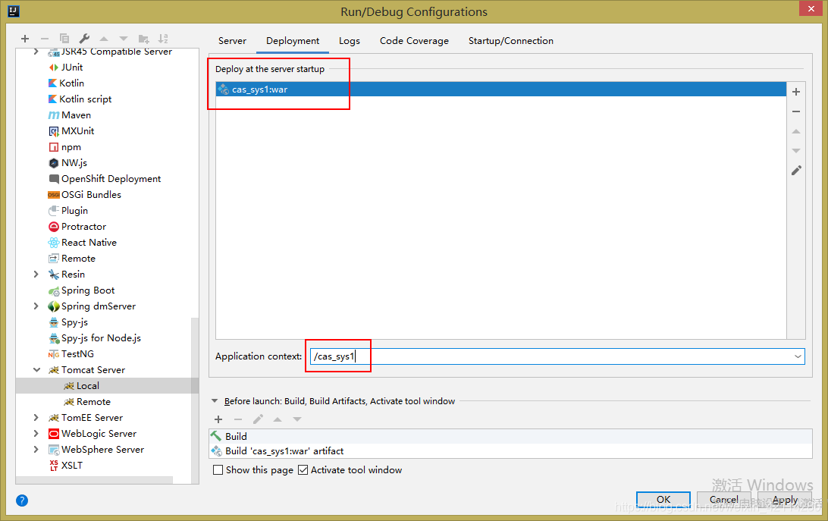The image size is (828, 521).
Task: Switch to Deployment tab
Action: coord(293,41)
